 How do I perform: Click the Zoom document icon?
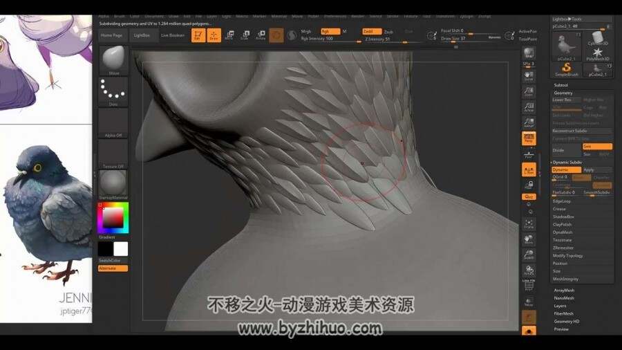point(529,92)
